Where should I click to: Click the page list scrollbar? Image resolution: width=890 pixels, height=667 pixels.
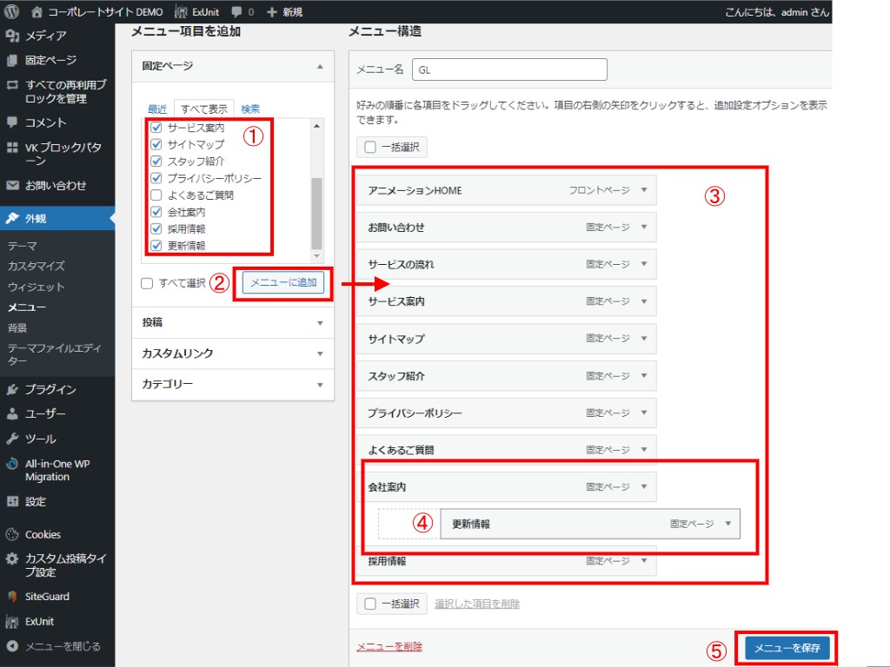pyautogui.click(x=316, y=213)
